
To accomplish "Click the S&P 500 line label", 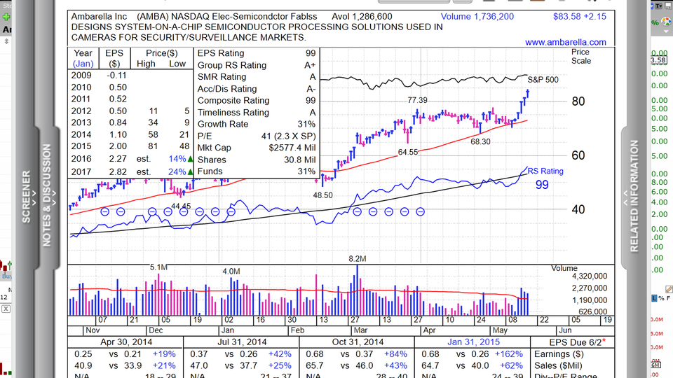I will pos(543,80).
